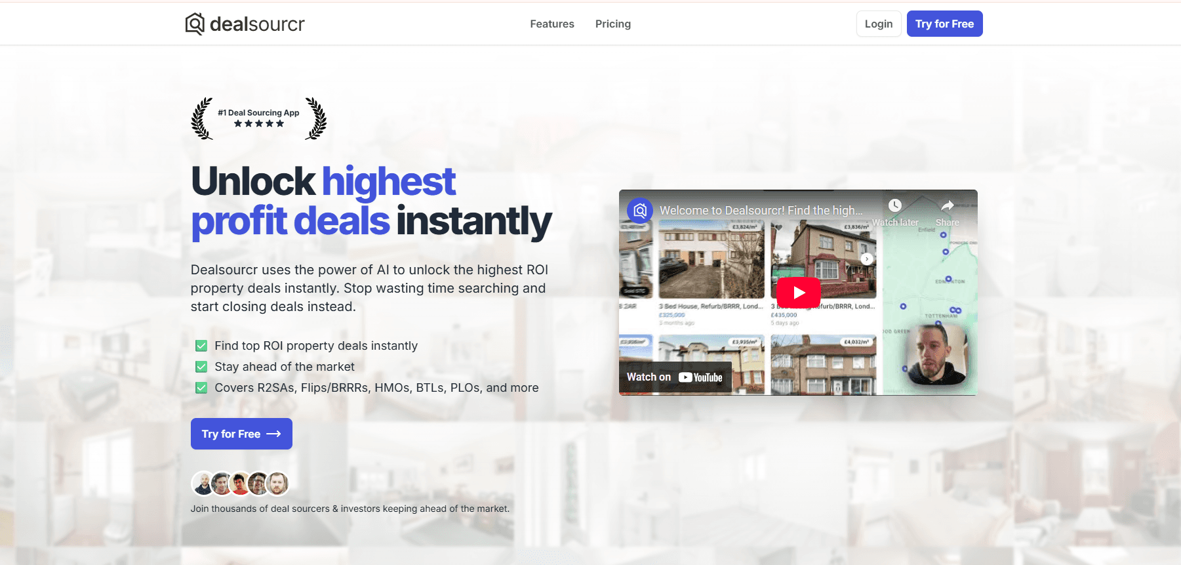This screenshot has width=1181, height=565.
Task: Play the embedded YouTube video
Action: [x=798, y=293]
